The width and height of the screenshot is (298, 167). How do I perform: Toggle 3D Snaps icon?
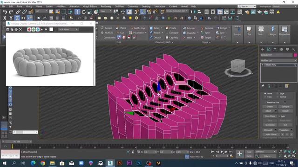[x=136, y=12]
